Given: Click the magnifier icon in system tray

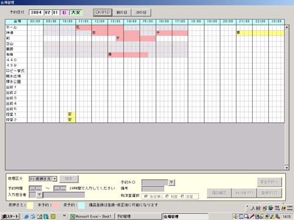Looking at the screenshot, I should (246, 216).
